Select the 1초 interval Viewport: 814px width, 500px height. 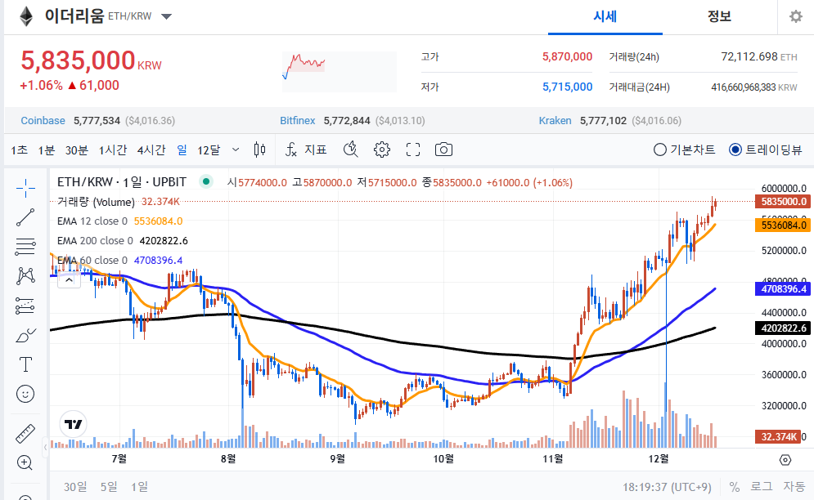[19, 150]
